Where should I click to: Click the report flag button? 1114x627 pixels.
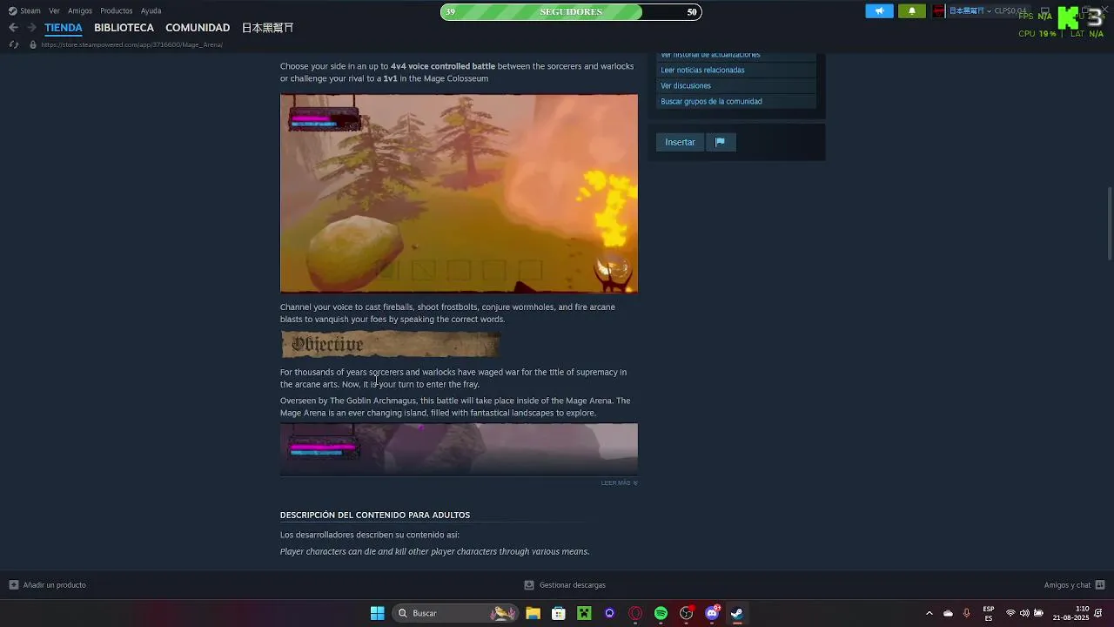721,142
